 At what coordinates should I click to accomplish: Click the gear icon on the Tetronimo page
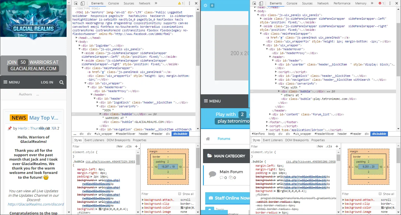point(206,6)
